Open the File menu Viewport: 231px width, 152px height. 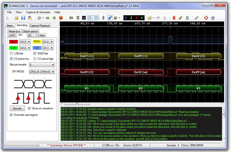click(9, 12)
